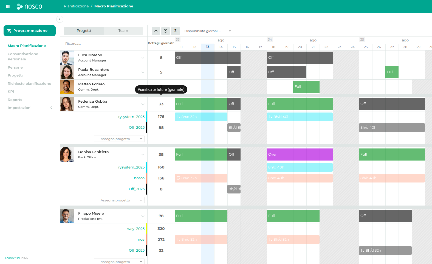Click the Ricerca search field

[x=104, y=44]
